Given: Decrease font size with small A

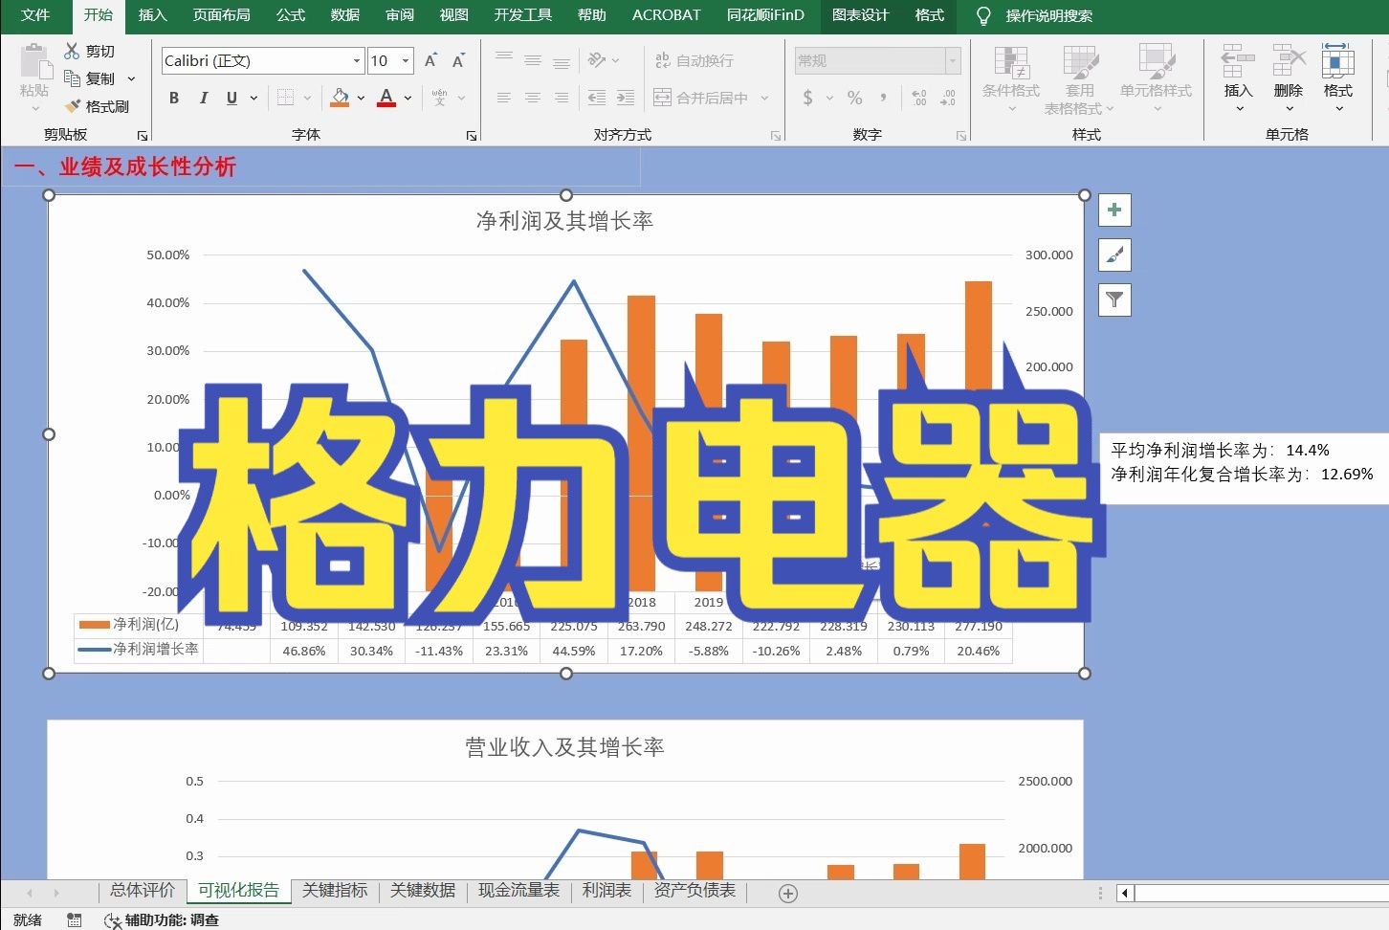Looking at the screenshot, I should click(x=458, y=60).
